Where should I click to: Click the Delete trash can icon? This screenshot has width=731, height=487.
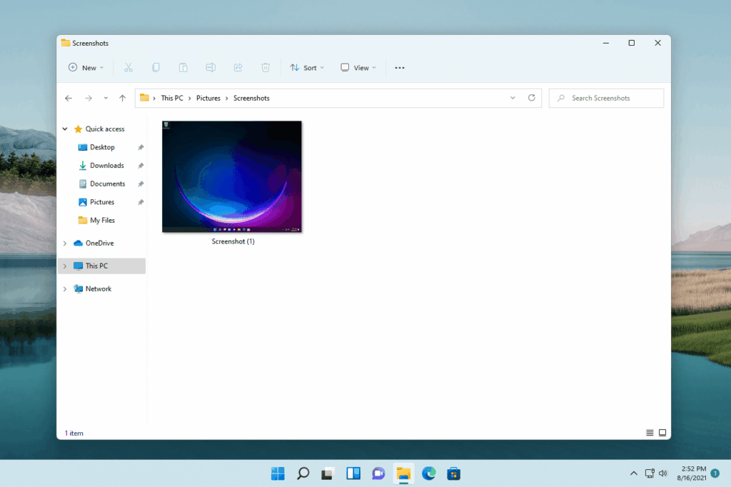pyautogui.click(x=266, y=68)
